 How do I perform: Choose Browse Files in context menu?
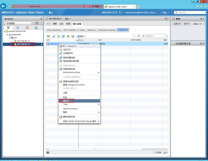(79, 50)
